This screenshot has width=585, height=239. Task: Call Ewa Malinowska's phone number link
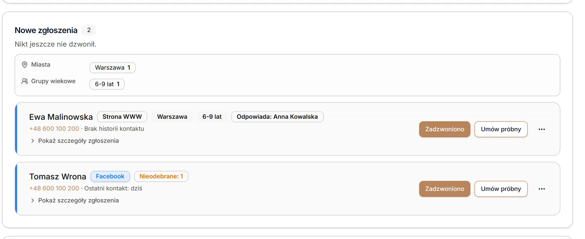54,129
